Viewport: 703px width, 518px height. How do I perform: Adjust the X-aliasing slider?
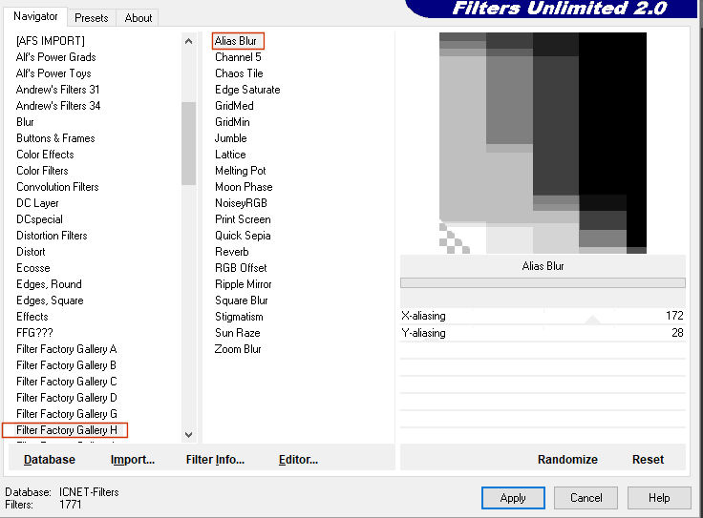pyautogui.click(x=543, y=316)
